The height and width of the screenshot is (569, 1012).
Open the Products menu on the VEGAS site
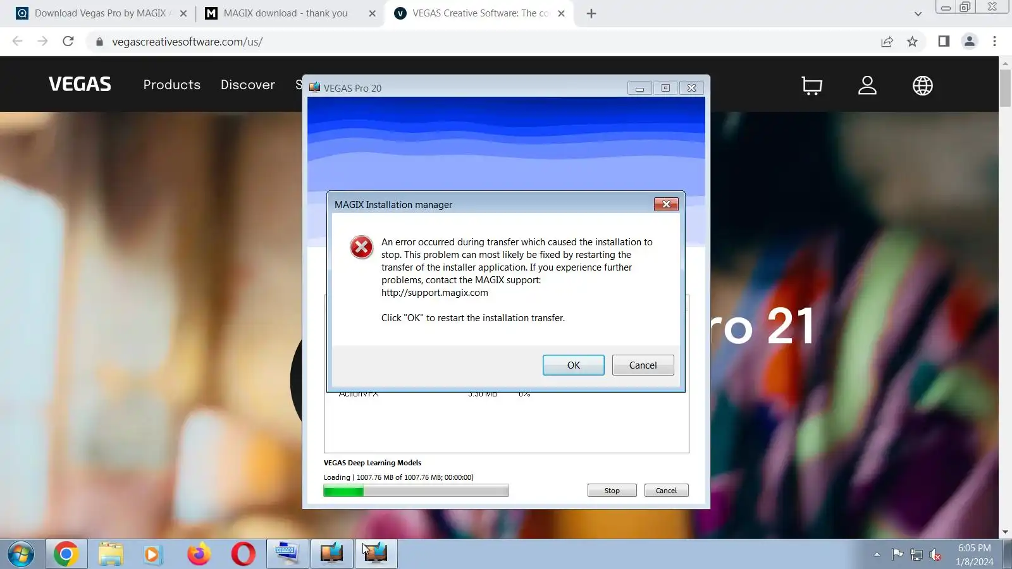[x=172, y=85]
